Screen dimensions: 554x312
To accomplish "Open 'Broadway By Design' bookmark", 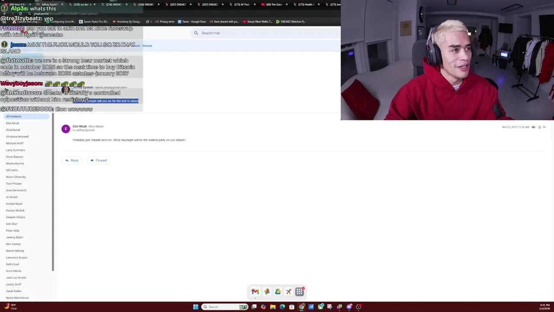I will (126, 22).
